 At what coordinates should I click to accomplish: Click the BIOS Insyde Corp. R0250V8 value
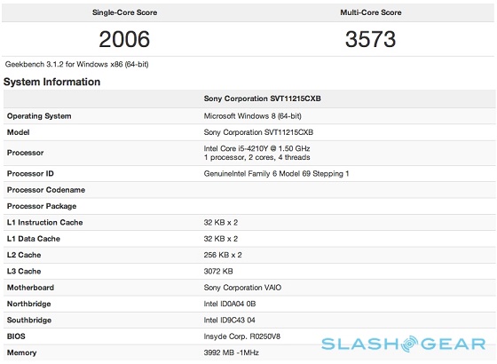(x=242, y=336)
